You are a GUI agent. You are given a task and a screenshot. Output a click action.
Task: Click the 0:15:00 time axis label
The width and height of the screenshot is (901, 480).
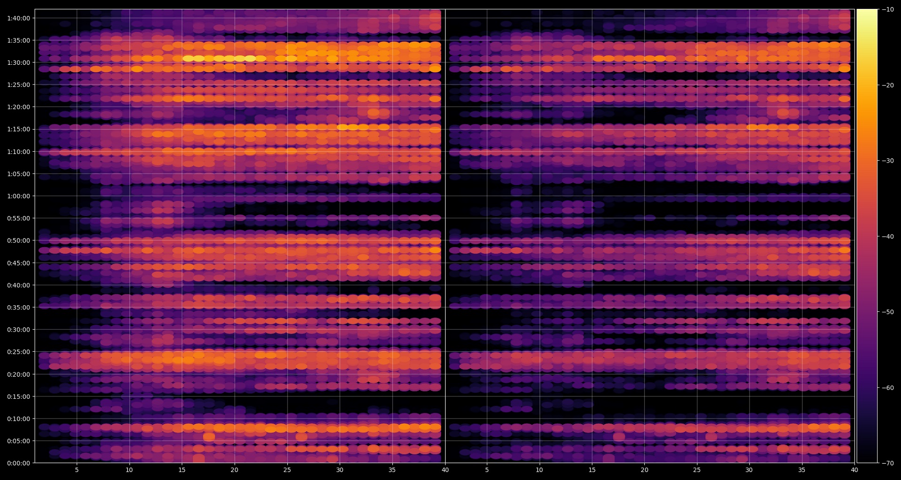pos(18,396)
